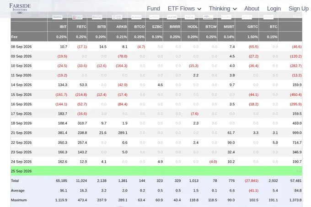Click the Maximum row label
The height and width of the screenshot is (207, 311).
(19, 200)
